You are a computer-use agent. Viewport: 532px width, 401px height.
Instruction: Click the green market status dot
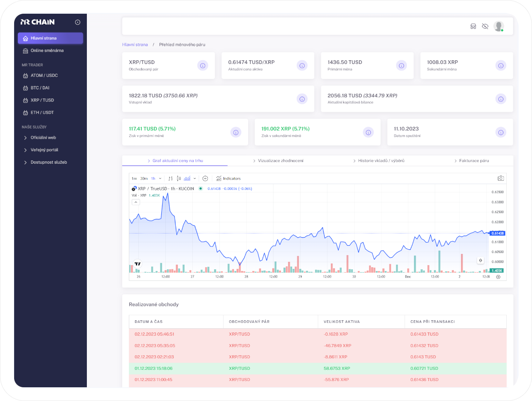pyautogui.click(x=201, y=189)
